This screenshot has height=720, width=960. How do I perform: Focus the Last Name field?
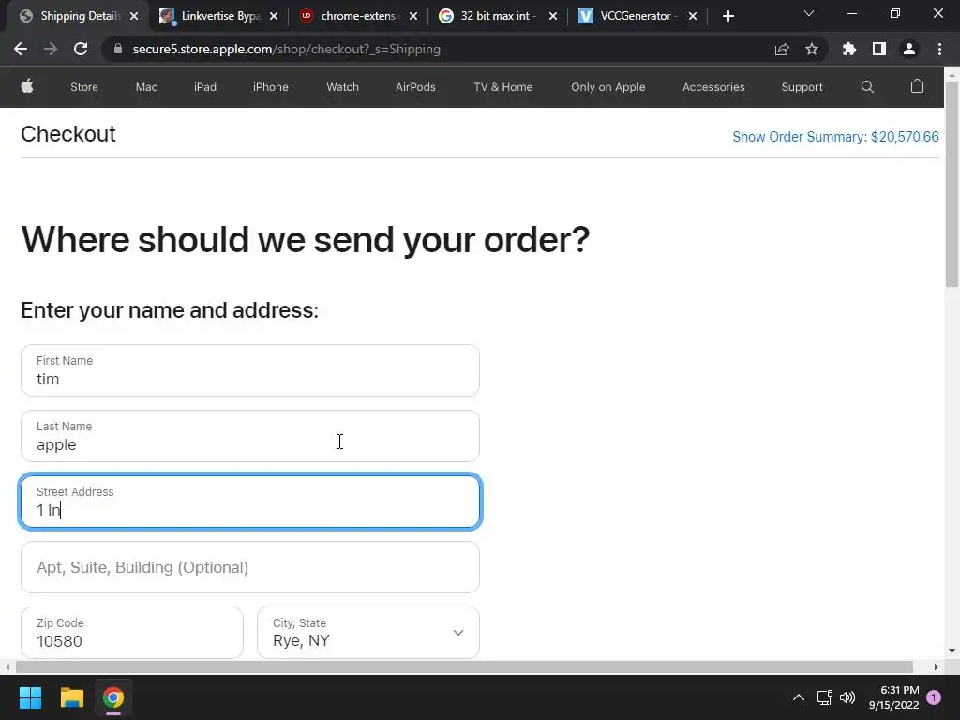[249, 436]
